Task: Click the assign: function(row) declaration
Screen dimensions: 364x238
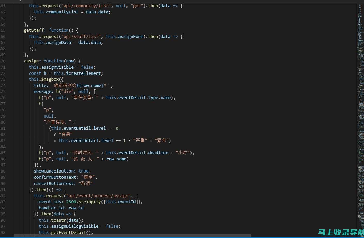Action: (52, 61)
